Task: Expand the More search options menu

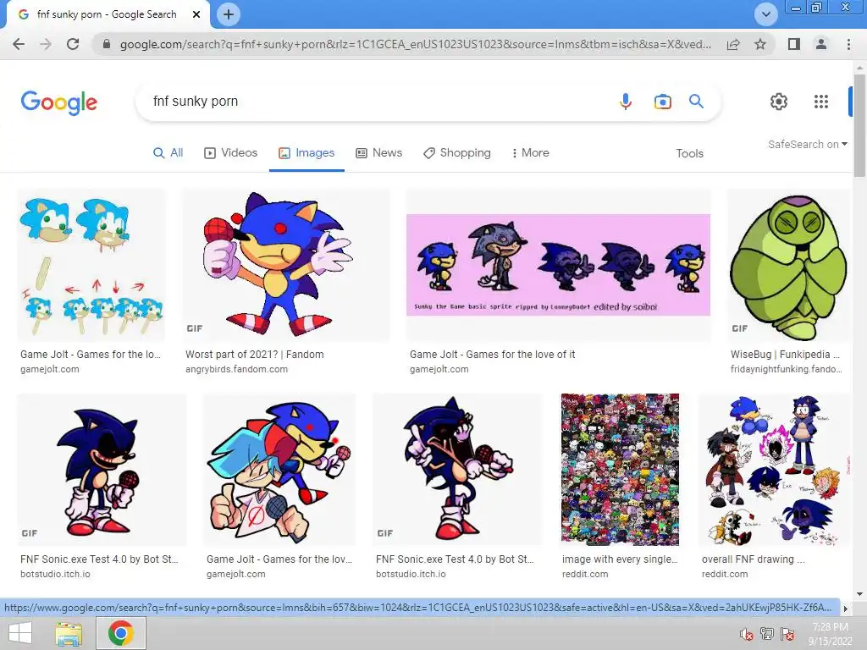Action: coord(530,153)
